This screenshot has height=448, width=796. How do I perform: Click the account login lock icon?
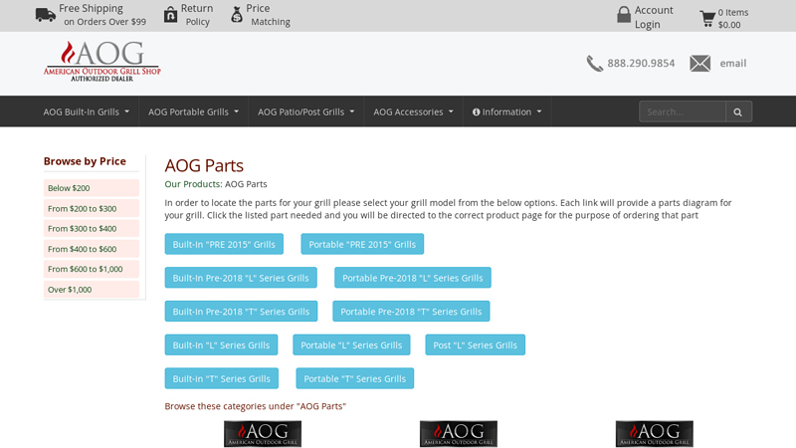[624, 15]
